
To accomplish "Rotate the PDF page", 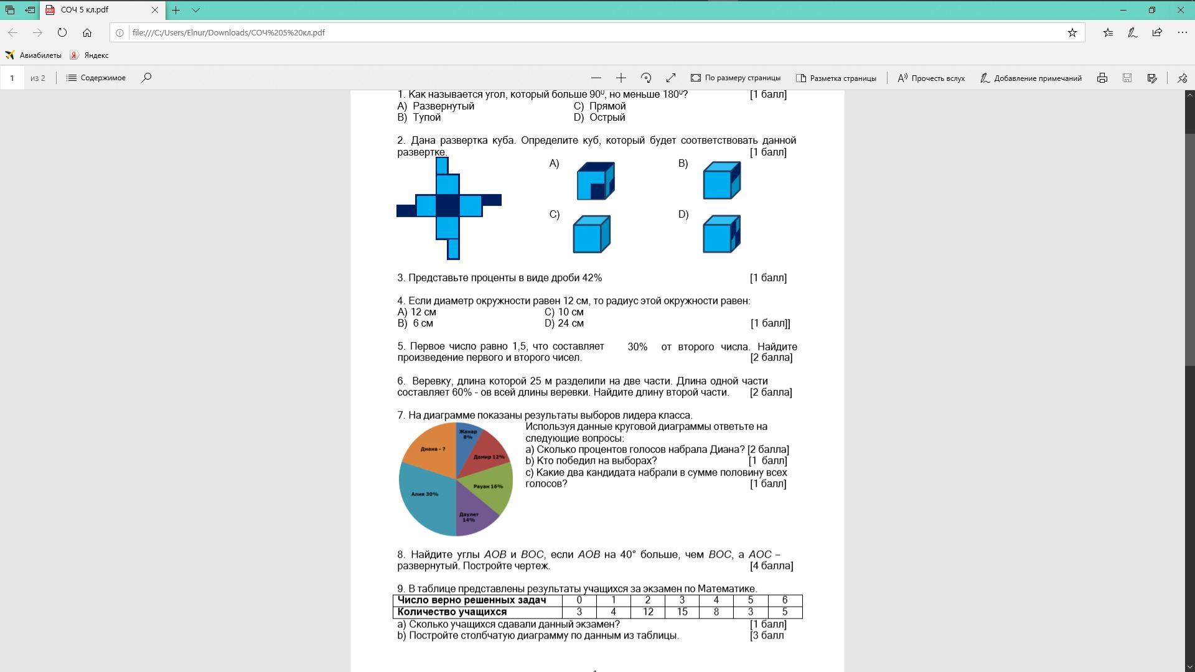I will tap(645, 78).
